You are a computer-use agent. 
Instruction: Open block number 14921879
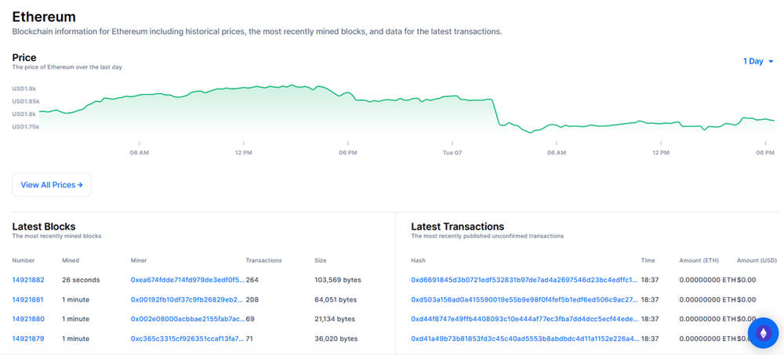(x=28, y=339)
